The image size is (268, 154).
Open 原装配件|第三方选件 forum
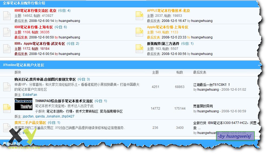click(163, 44)
